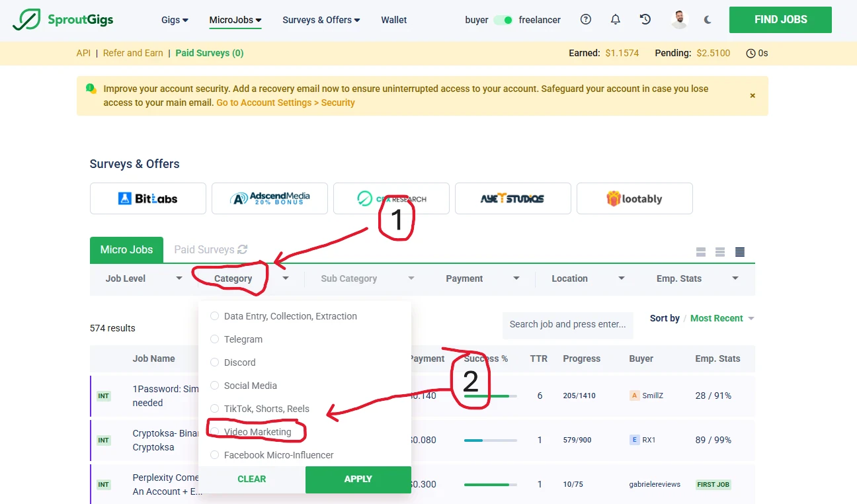Switch to the Paid Surveys tab
The height and width of the screenshot is (504, 857).
204,249
